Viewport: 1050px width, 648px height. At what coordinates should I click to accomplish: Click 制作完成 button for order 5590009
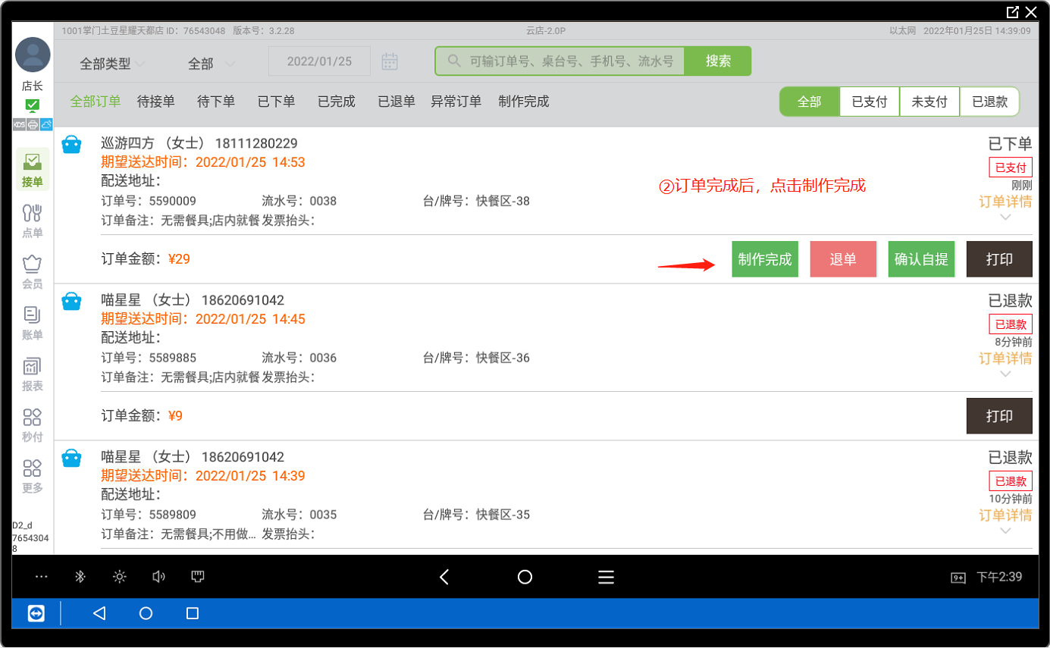(x=765, y=259)
